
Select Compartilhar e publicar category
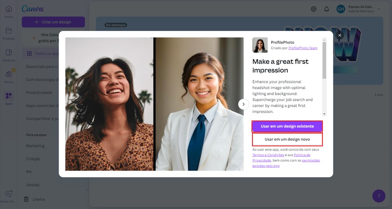point(42,118)
